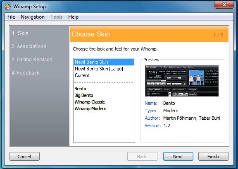Open the Navigation menu
The width and height of the screenshot is (238, 169).
[33, 17]
